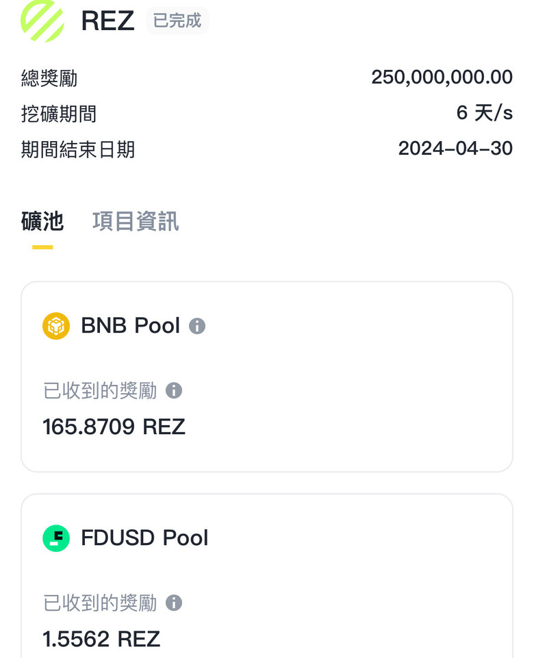
Task: Open the 項目資訊 tab
Action: pyautogui.click(x=136, y=221)
